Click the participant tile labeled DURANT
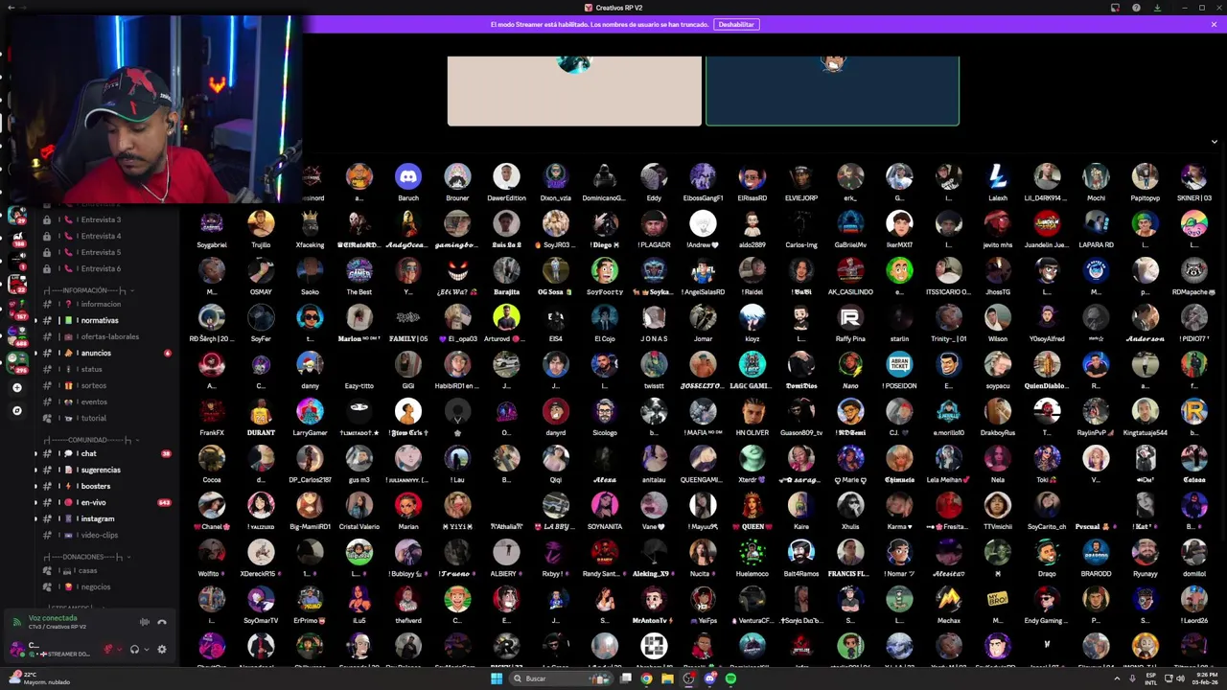 pyautogui.click(x=261, y=417)
